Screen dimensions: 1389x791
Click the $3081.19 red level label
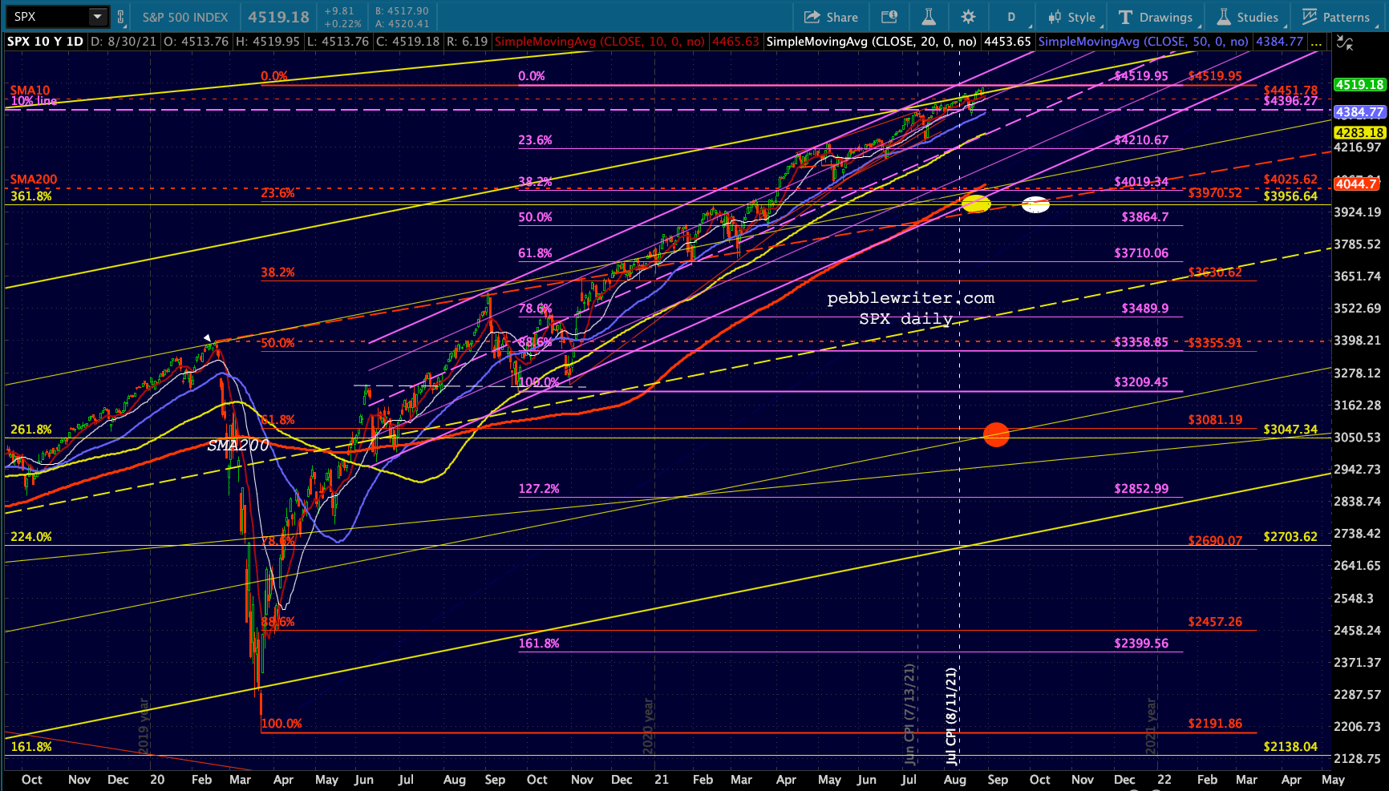coord(1215,419)
